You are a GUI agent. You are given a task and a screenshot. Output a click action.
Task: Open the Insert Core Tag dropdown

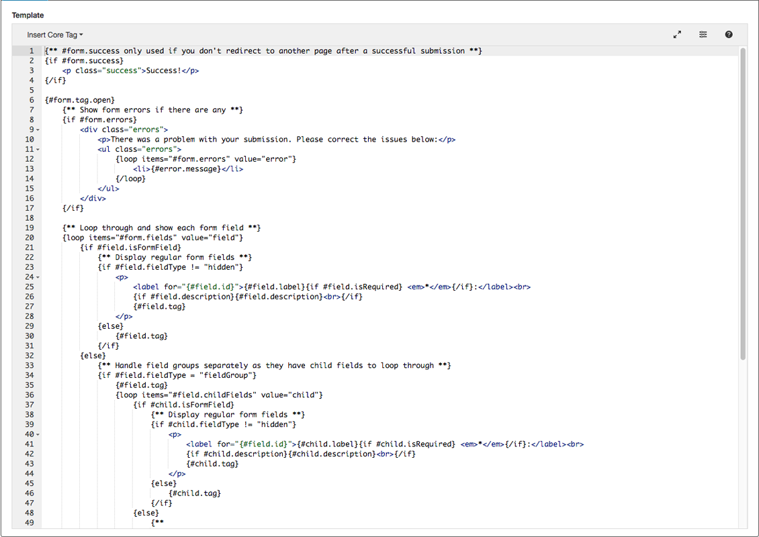(54, 34)
